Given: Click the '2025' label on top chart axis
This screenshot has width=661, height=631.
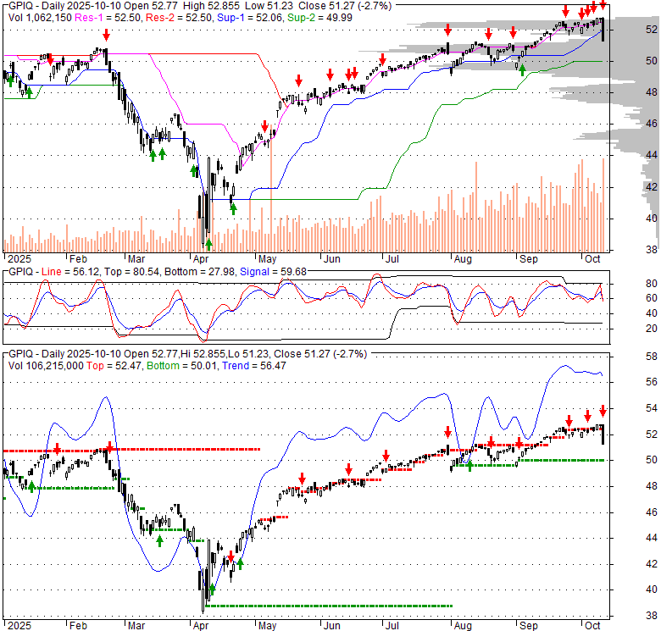Looking at the screenshot, I should click(x=19, y=259).
